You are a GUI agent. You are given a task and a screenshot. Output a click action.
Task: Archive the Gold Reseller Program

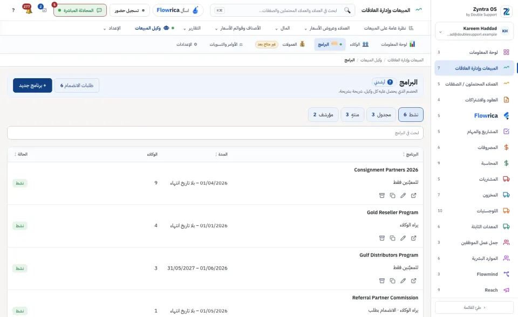click(382, 238)
